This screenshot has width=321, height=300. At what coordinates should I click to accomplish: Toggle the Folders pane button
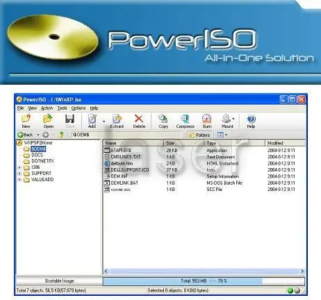coord(199,135)
